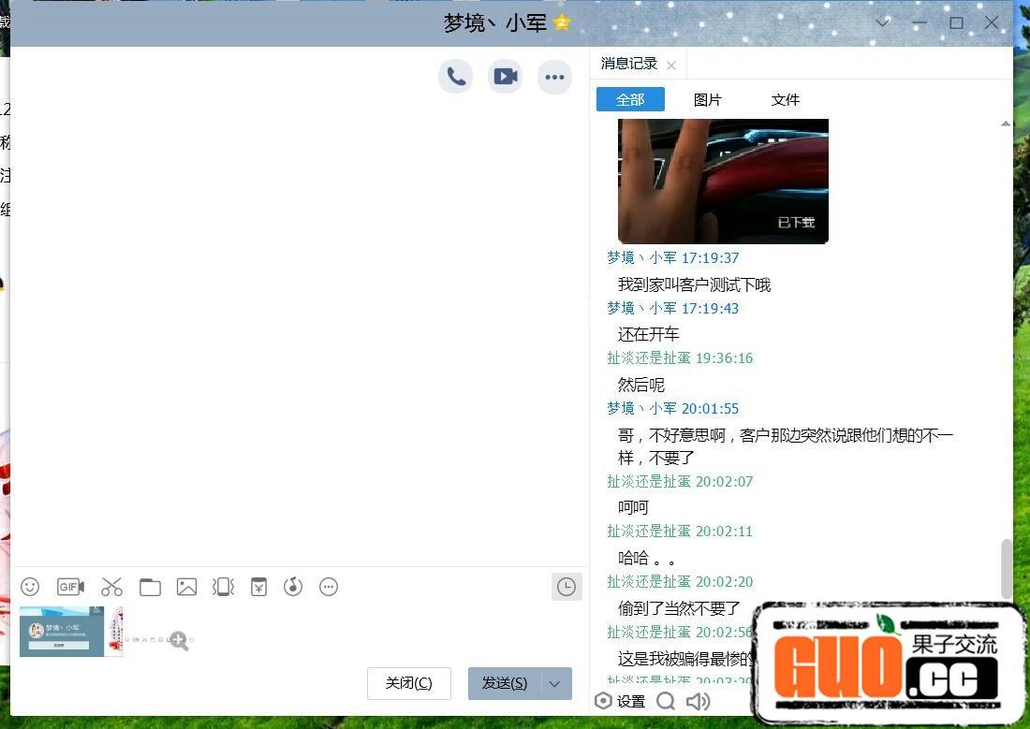This screenshot has width=1030, height=729.
Task: Toggle the message history clock button
Action: 566,587
